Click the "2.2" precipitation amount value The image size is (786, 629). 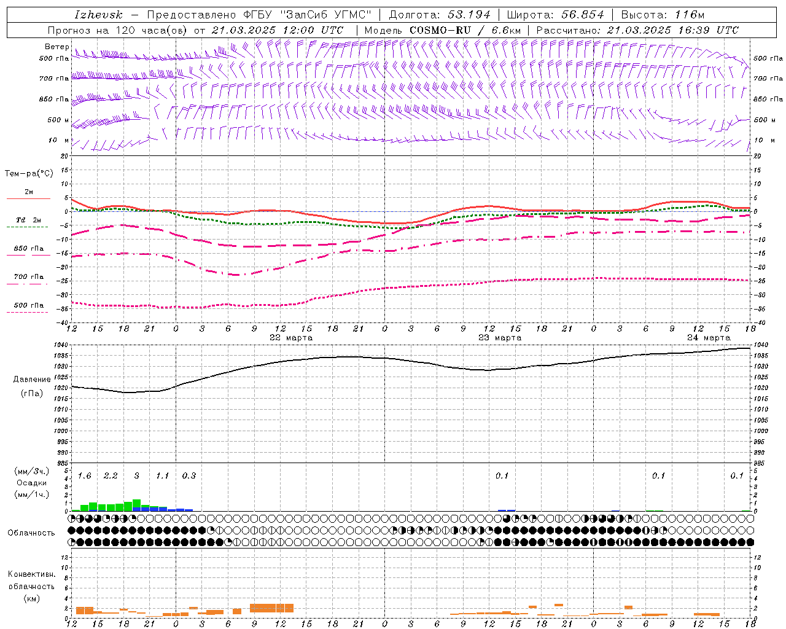click(x=111, y=475)
